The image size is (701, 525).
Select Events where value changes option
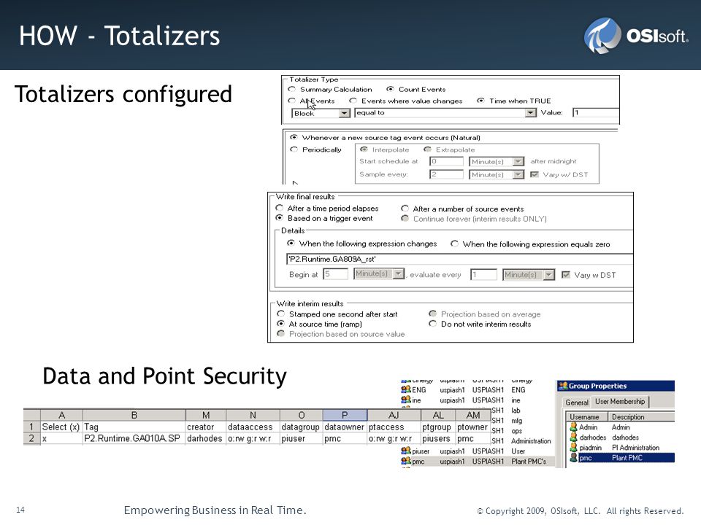pos(353,101)
